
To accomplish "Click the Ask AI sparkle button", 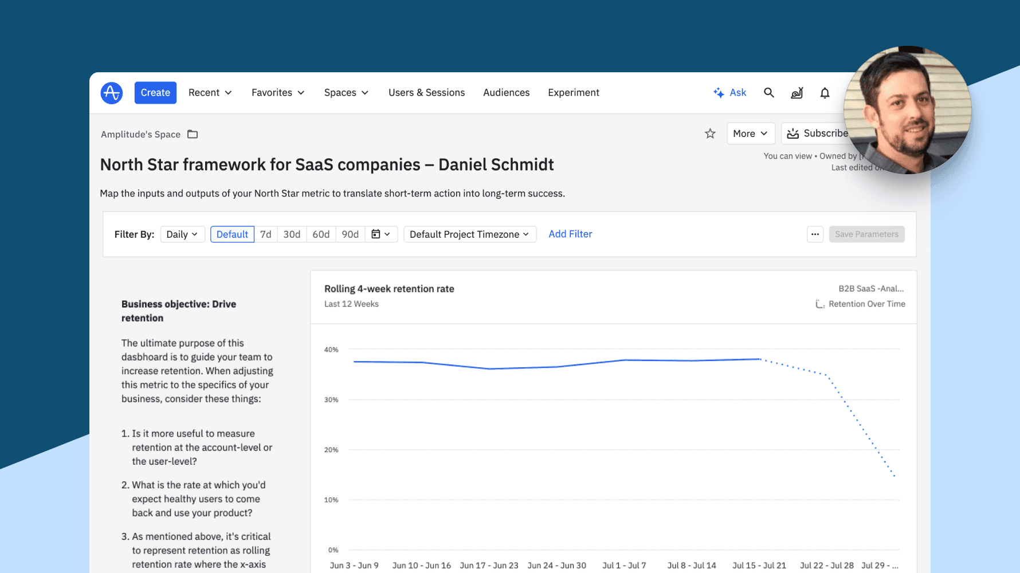I will point(730,93).
